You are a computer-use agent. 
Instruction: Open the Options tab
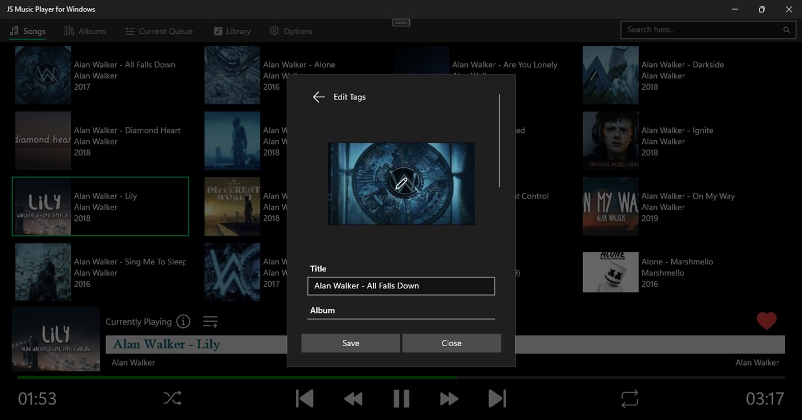click(x=291, y=31)
